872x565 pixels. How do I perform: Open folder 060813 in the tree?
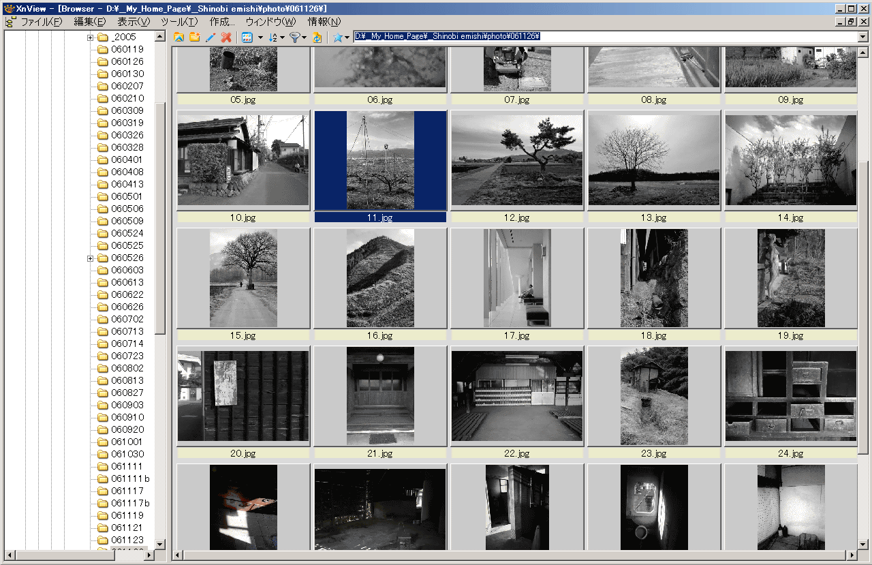tap(127, 380)
